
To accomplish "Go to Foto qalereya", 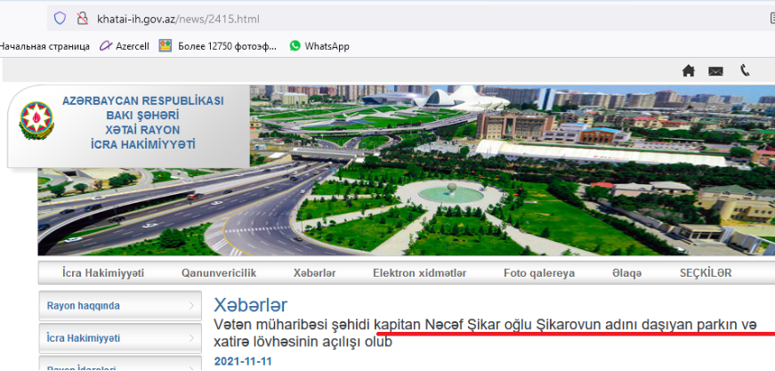I will [x=539, y=273].
